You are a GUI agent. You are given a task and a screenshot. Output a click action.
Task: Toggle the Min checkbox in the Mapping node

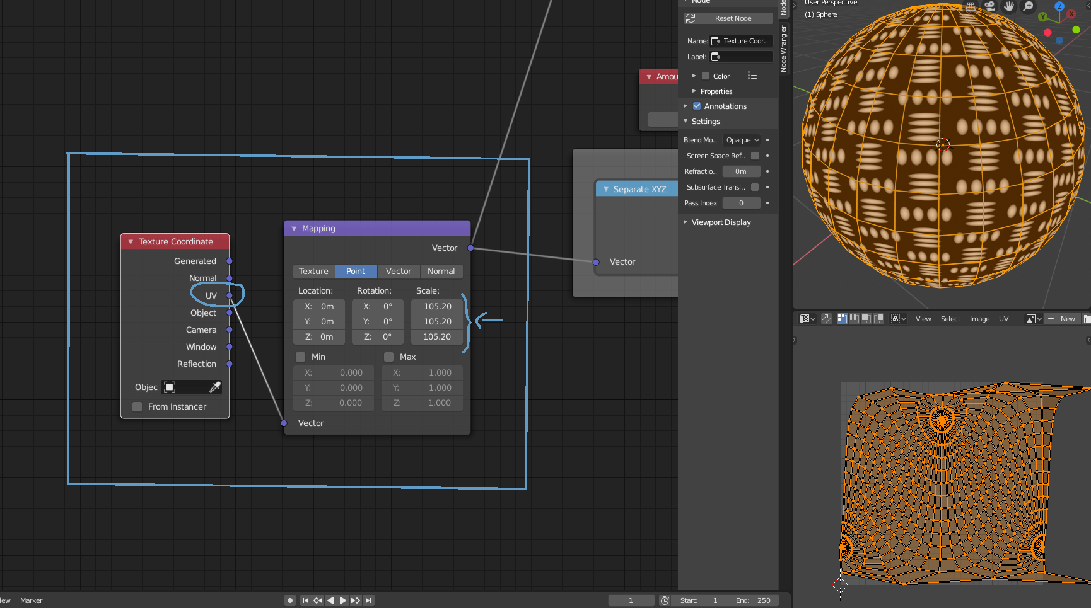point(301,357)
